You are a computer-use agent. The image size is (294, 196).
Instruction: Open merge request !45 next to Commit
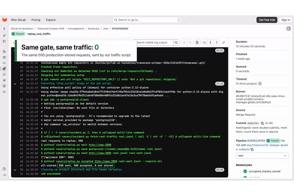[271, 123]
